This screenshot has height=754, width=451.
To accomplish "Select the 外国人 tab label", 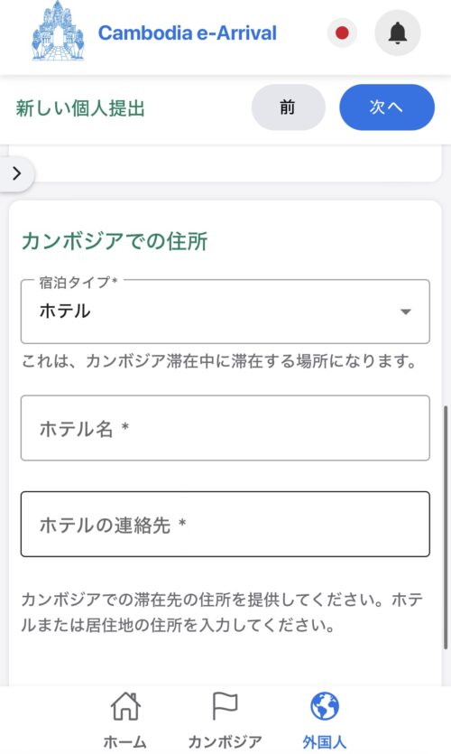I will [324, 742].
